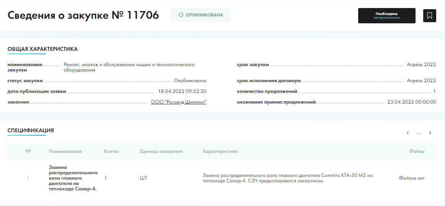Click the 'срок исполнения договора' label

coord(269,81)
